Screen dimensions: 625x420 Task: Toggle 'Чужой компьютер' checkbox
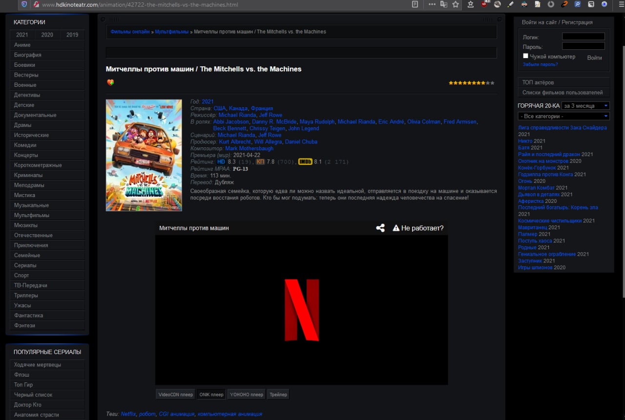coord(525,56)
